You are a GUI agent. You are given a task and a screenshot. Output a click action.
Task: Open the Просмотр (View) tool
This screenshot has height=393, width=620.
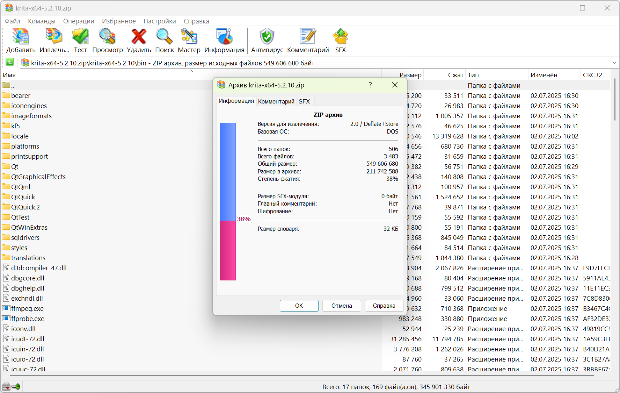click(107, 37)
